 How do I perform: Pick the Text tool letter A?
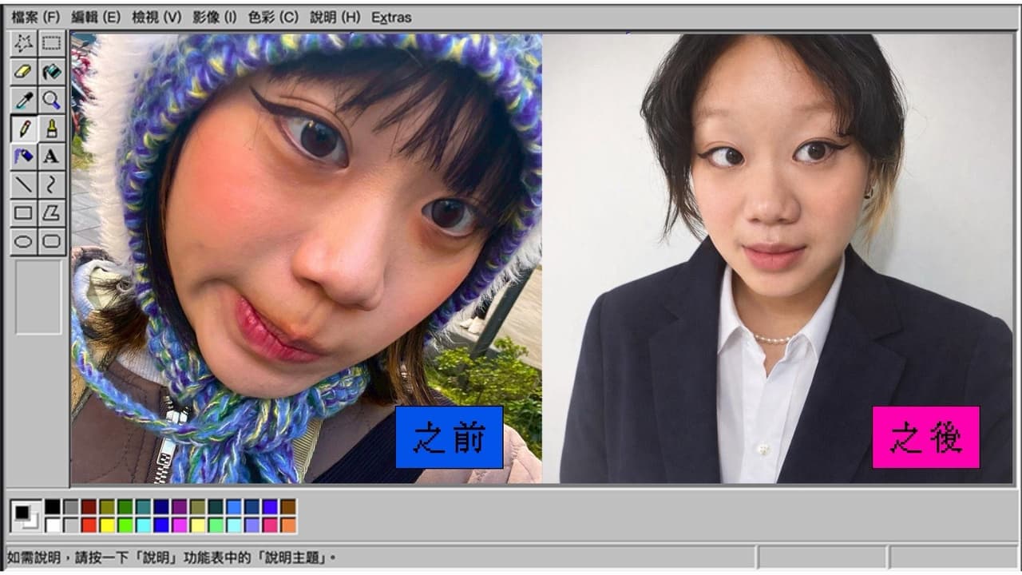pos(52,156)
